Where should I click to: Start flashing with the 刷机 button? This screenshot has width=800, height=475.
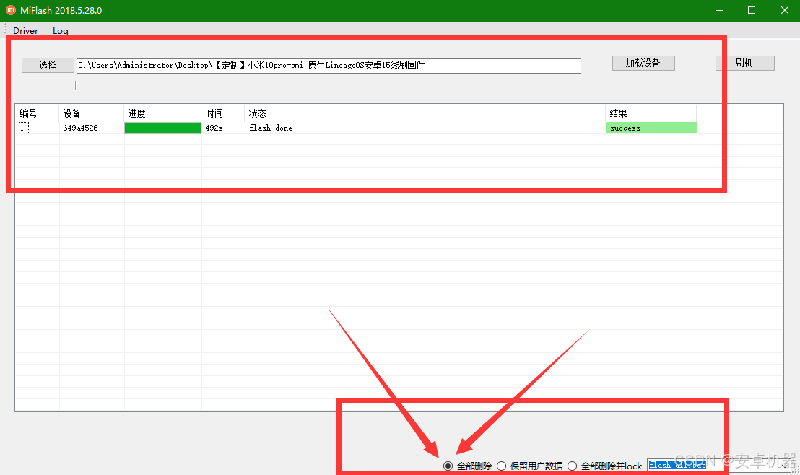pyautogui.click(x=744, y=63)
